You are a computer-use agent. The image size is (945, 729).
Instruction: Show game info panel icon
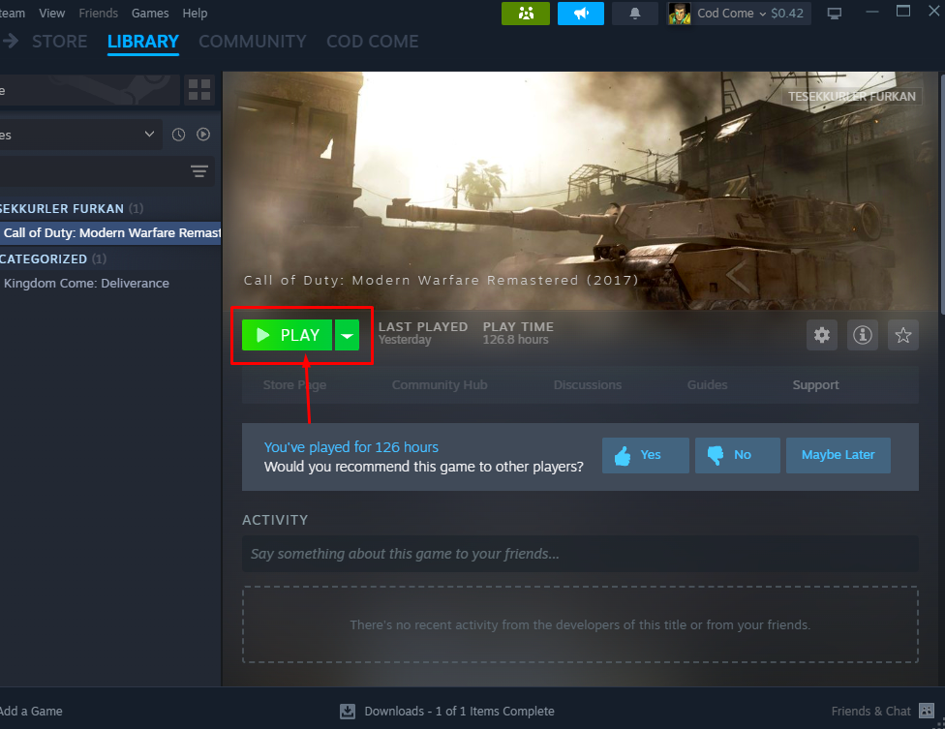point(863,335)
